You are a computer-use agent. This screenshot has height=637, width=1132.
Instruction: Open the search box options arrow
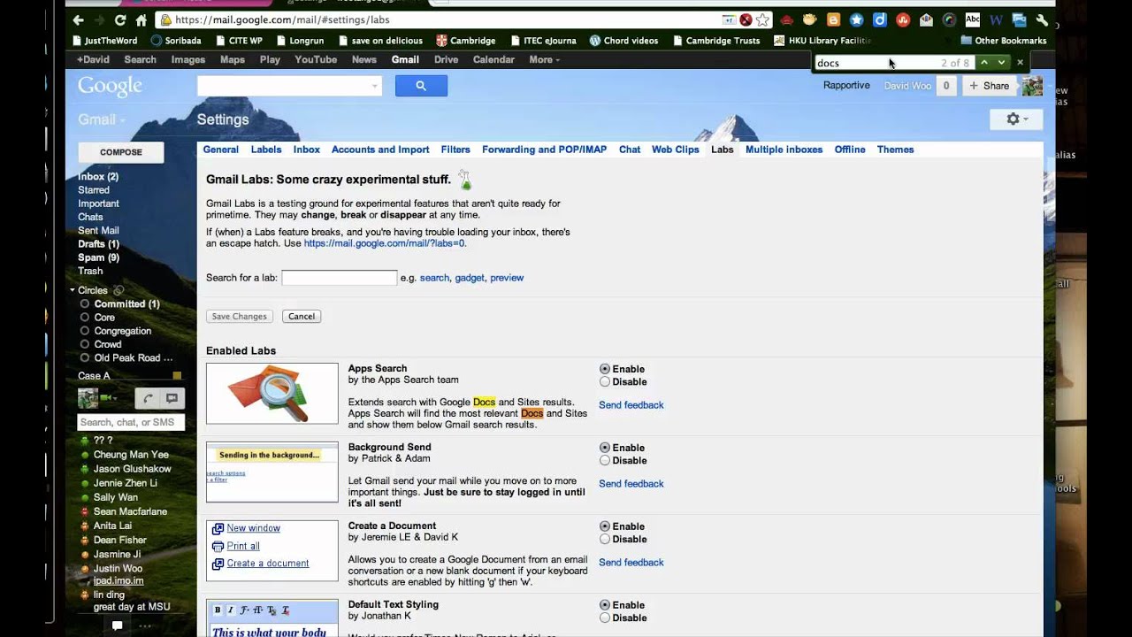[x=375, y=86]
